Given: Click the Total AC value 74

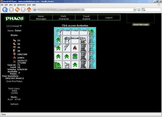Looking at the screenshot, I should pos(19,65).
